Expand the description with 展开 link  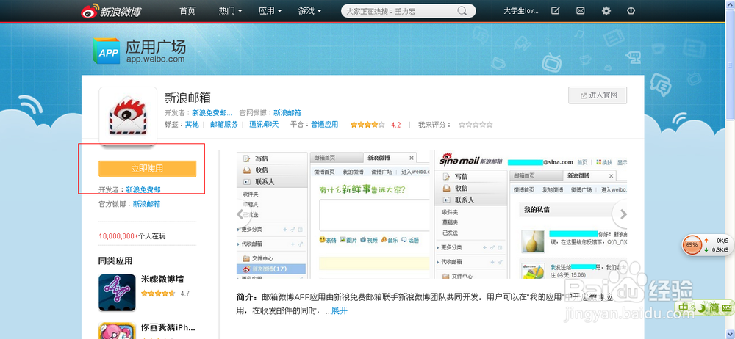[340, 311]
